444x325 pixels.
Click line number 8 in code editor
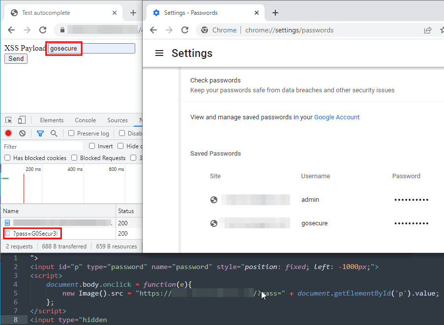point(15,320)
